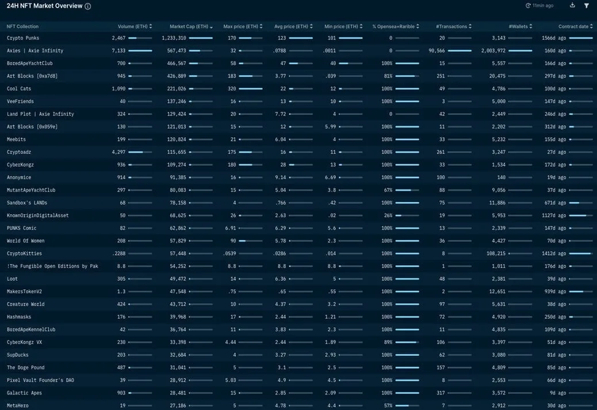Click Axie Infinity wallets value 2,003,972
This screenshot has width=597, height=410.
pyautogui.click(x=493, y=51)
